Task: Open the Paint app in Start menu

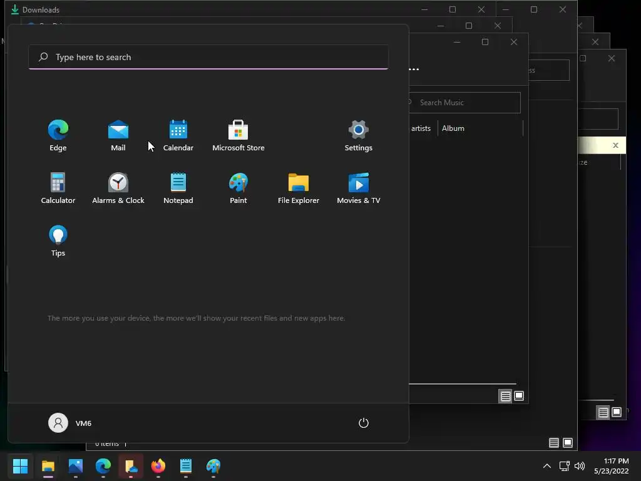Action: tap(238, 189)
